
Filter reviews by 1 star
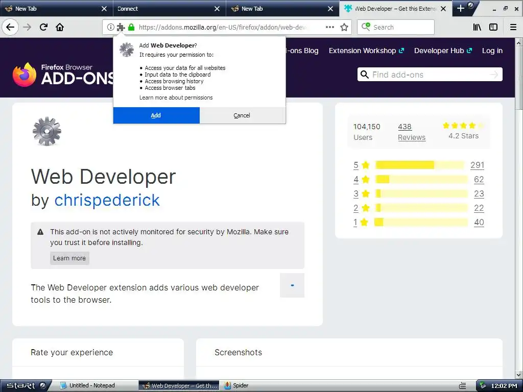[x=361, y=223]
